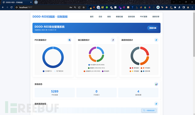
Task: Click the 最新漏洞发现 card header icon
Action: point(156,104)
